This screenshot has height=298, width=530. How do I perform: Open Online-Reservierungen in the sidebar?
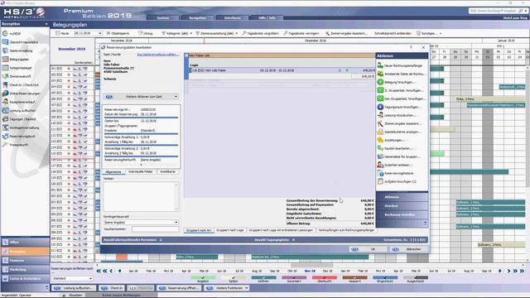[25, 94]
